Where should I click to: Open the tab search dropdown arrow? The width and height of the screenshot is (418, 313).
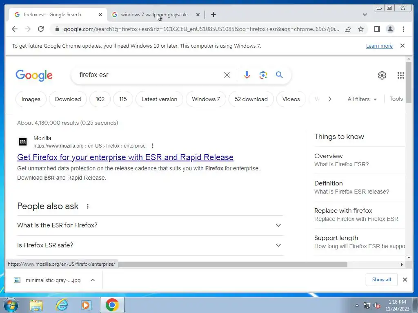tap(365, 15)
